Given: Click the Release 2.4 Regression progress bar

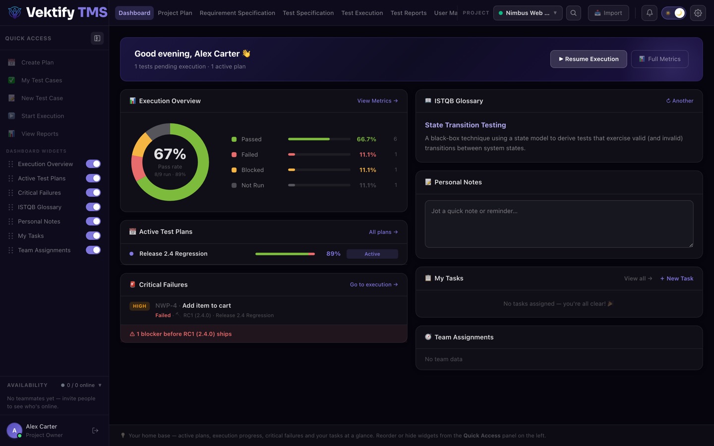Looking at the screenshot, I should tap(285, 254).
